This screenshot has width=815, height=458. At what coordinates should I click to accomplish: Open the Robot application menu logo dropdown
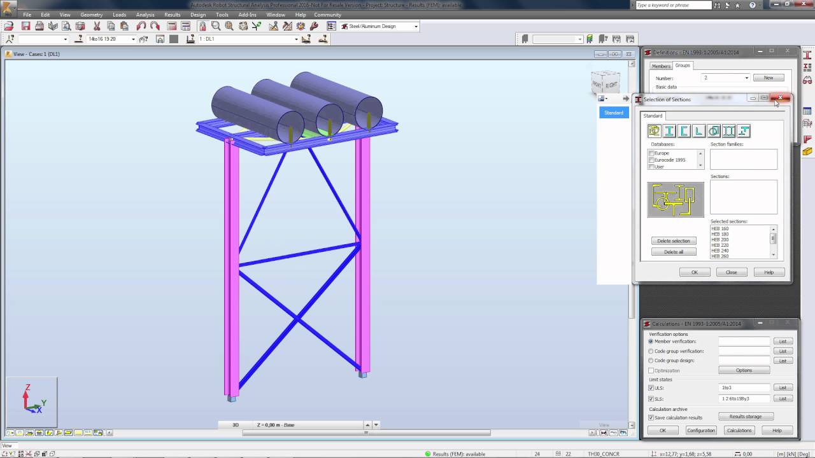[x=10, y=9]
